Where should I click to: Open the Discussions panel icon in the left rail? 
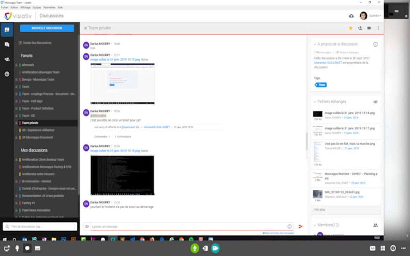pyautogui.click(x=6, y=28)
